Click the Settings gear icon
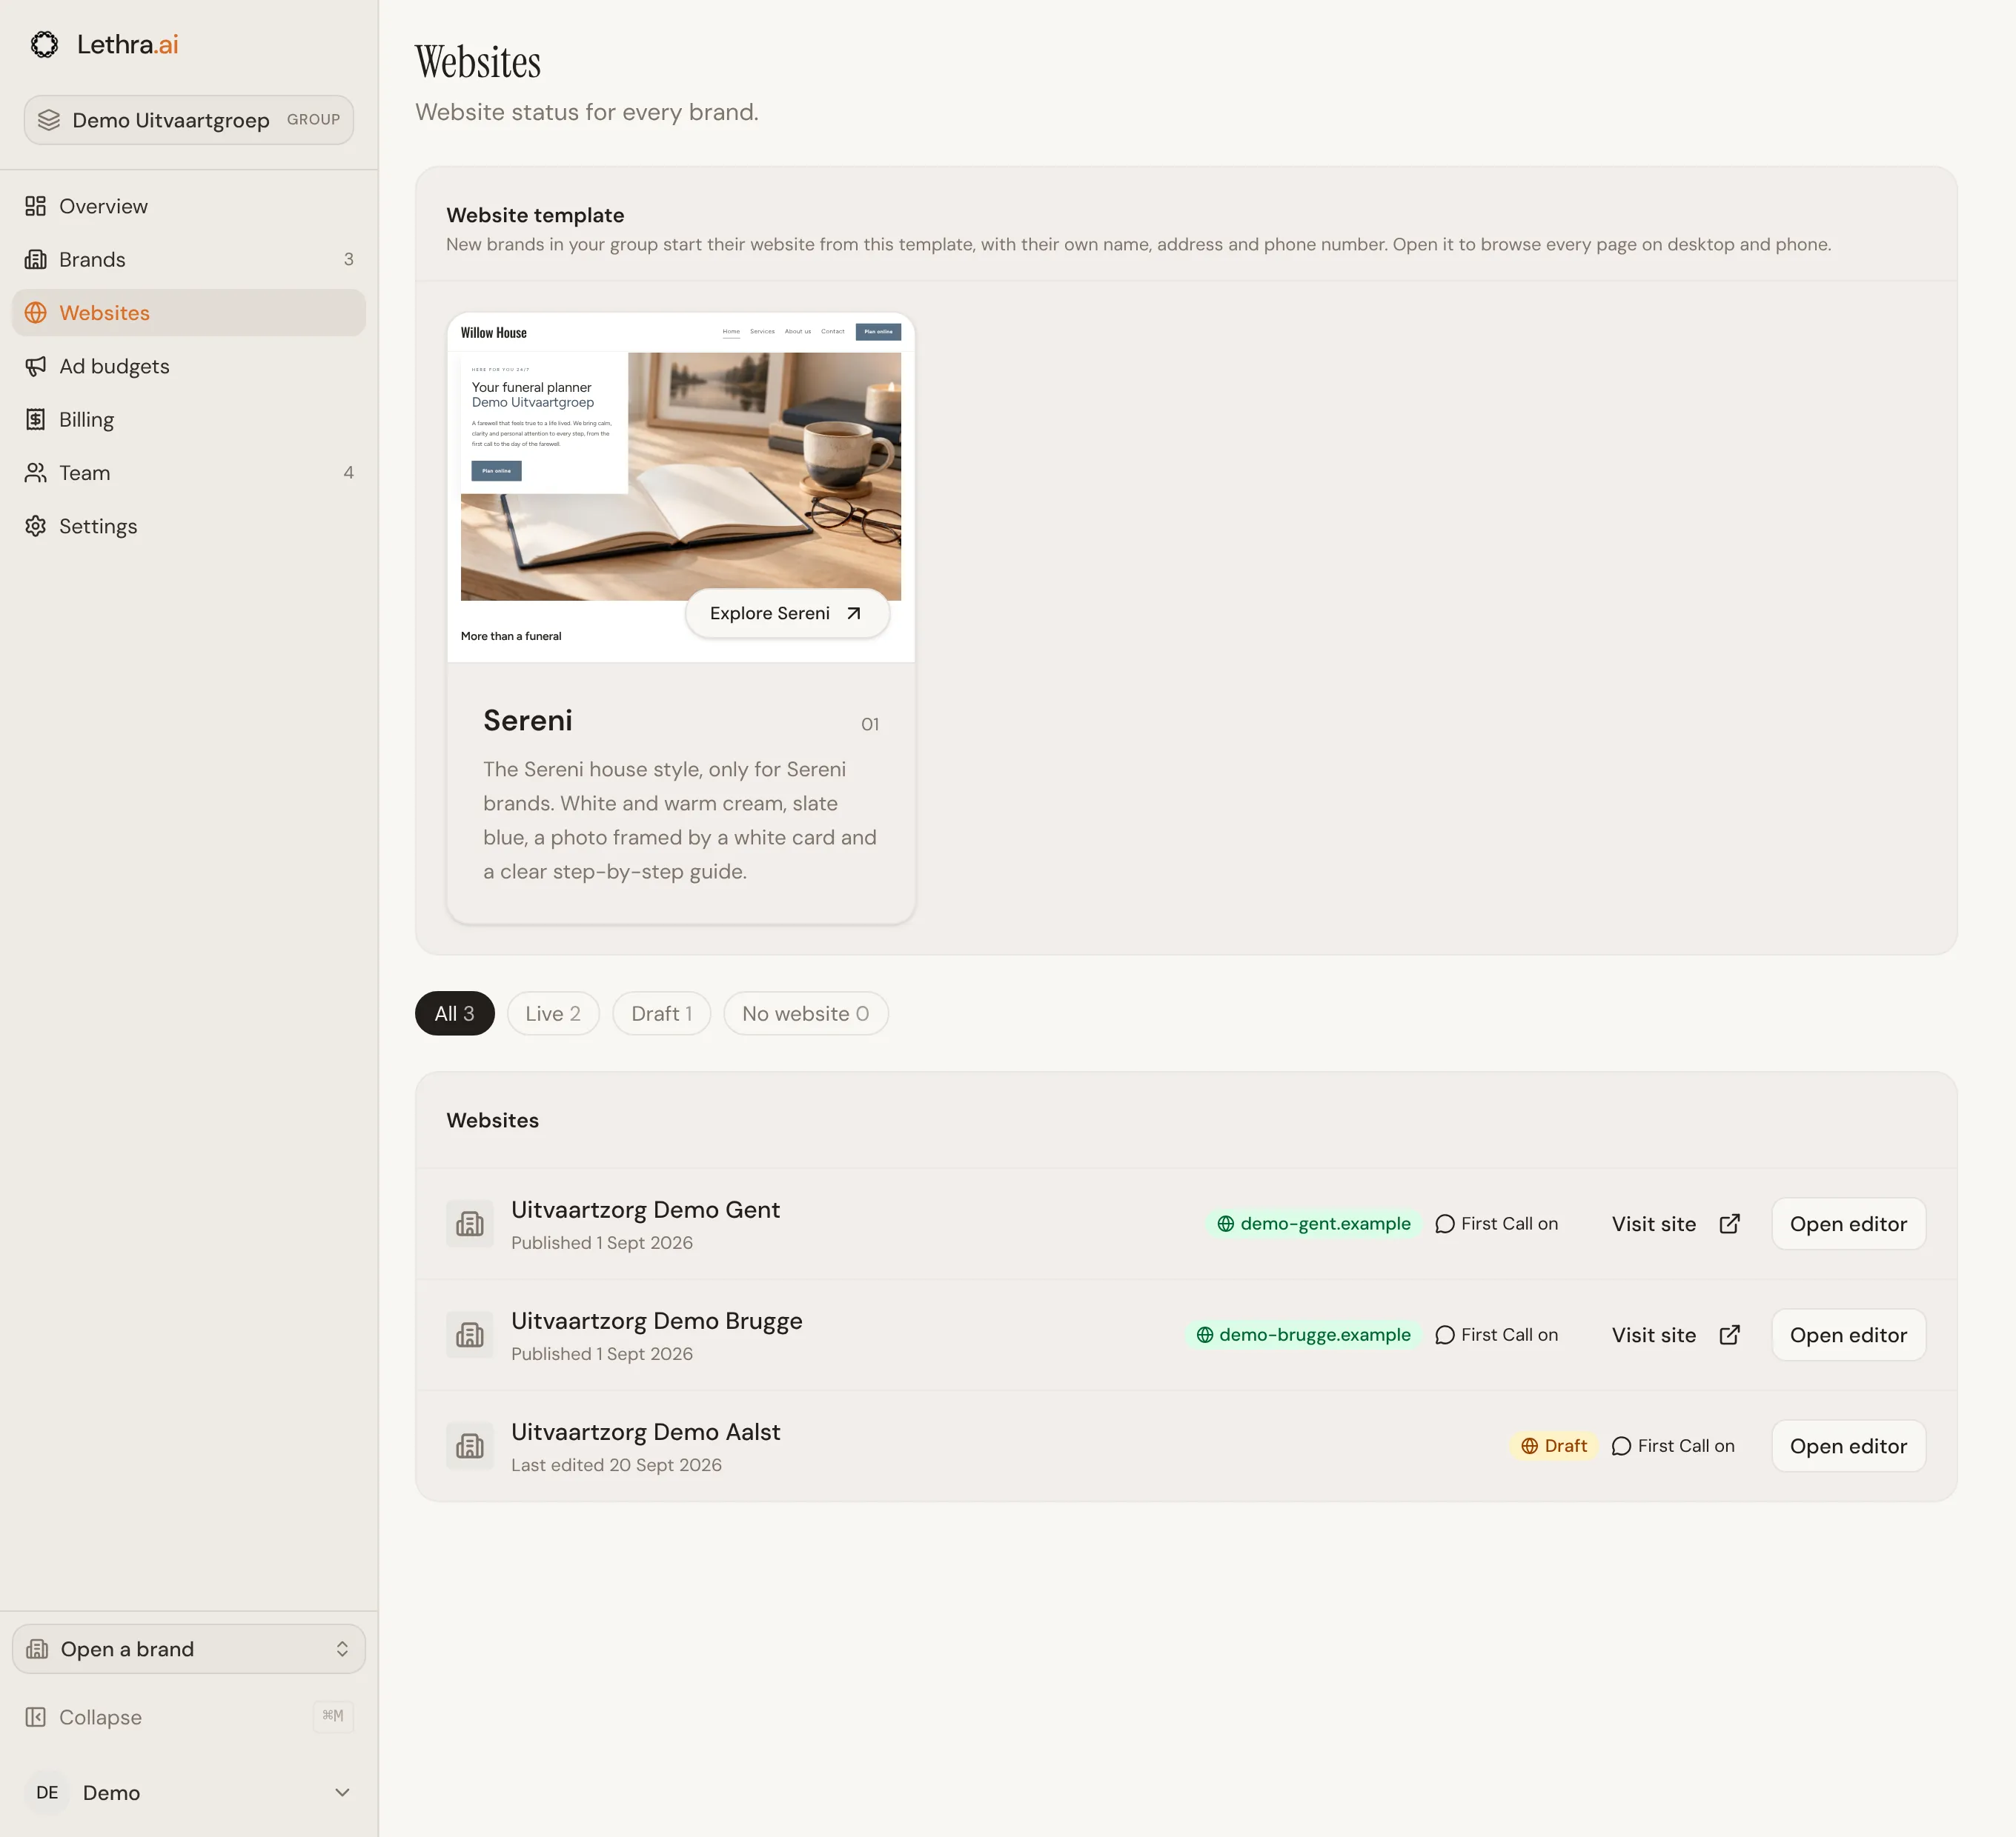Viewport: 2016px width, 1837px height. pos(36,526)
